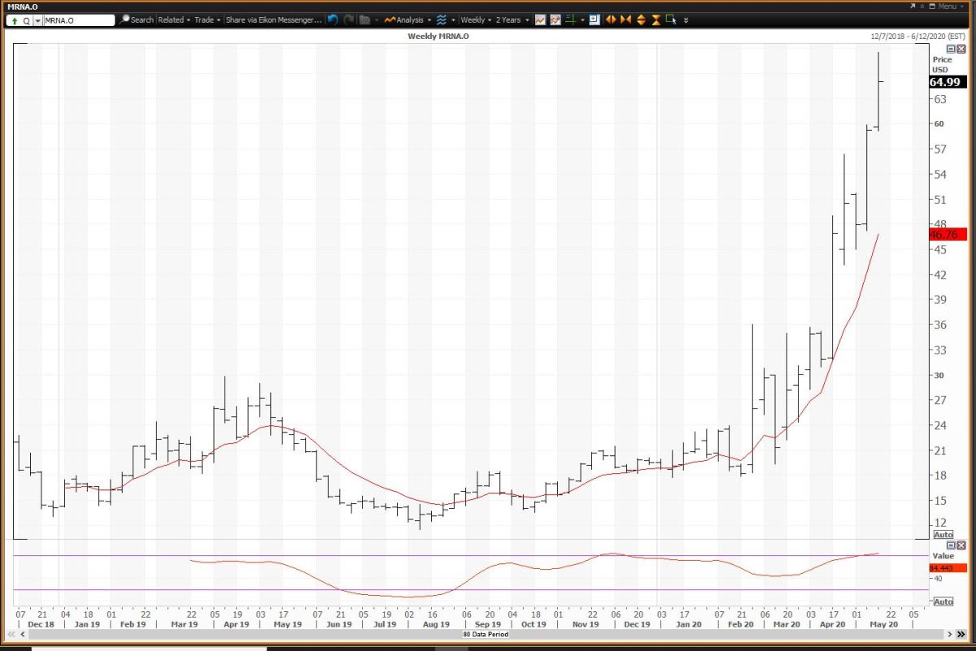This screenshot has height=651, width=976.
Task: Click the Undo arrow icon
Action: [x=333, y=20]
